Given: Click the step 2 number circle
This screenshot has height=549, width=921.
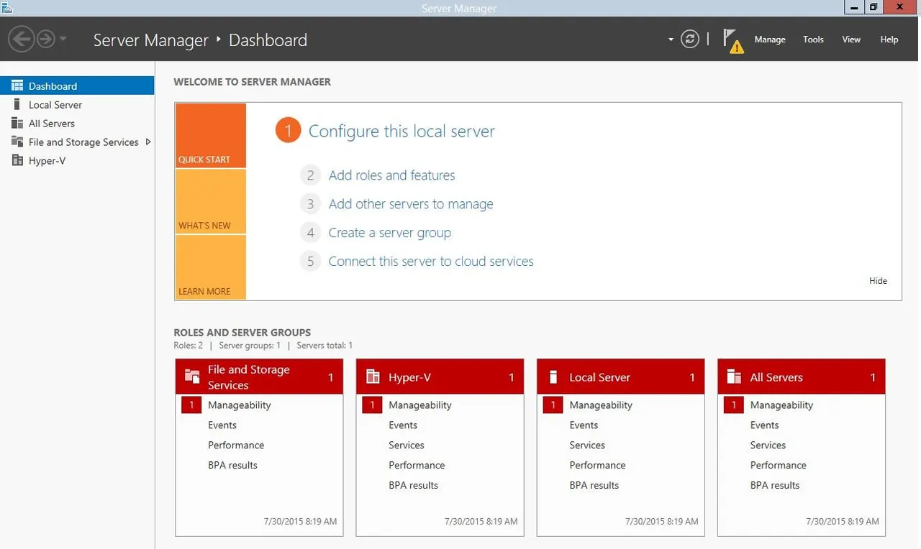Looking at the screenshot, I should 310,175.
